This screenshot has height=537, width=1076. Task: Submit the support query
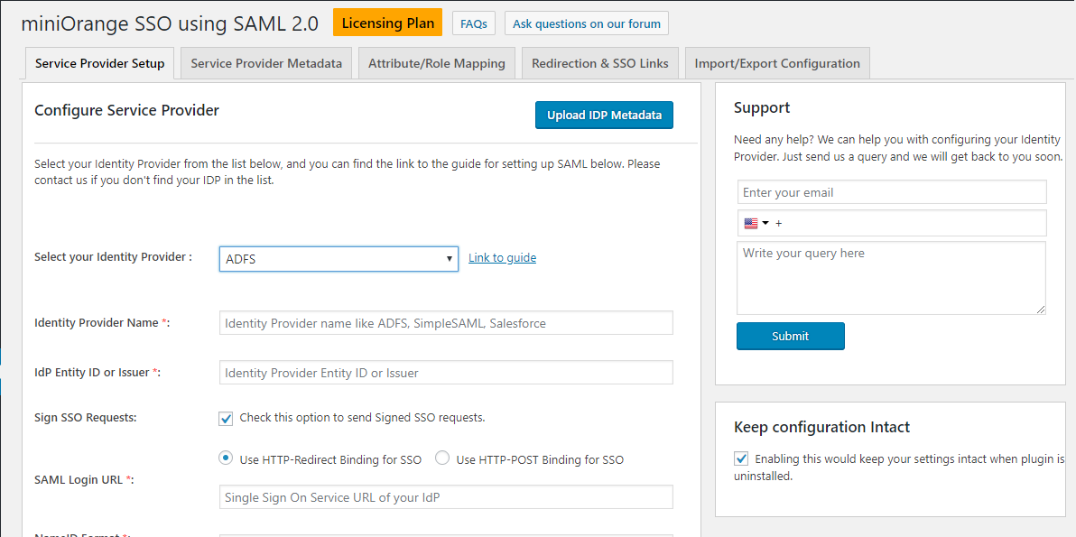[791, 336]
